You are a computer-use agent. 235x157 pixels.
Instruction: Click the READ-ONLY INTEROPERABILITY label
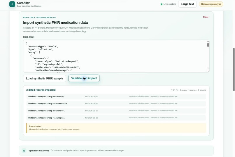40,18
